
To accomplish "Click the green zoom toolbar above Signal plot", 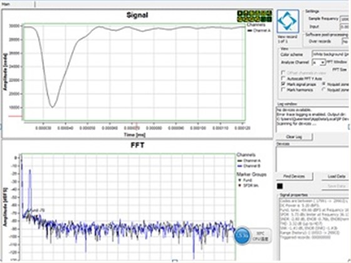I will pyautogui.click(x=254, y=16).
